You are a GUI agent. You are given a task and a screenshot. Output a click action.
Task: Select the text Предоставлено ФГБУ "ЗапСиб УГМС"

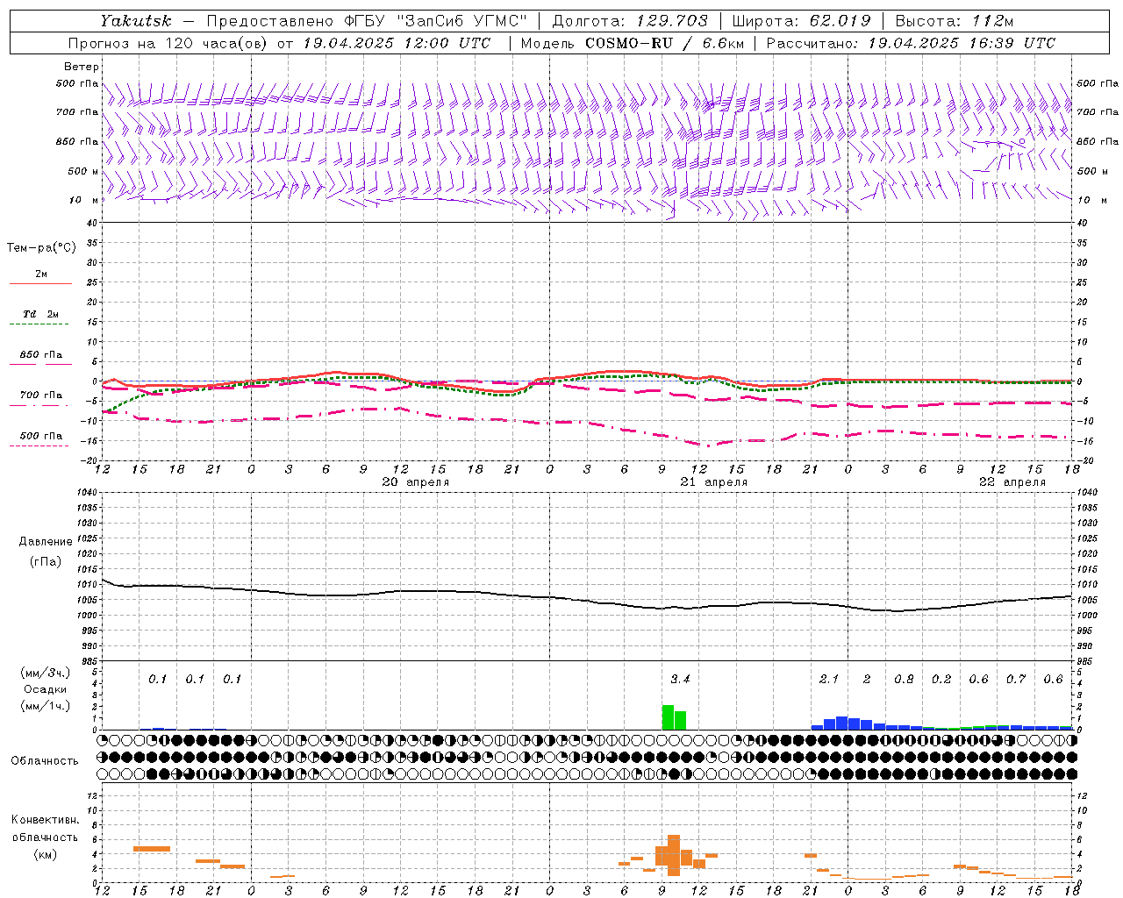click(367, 21)
